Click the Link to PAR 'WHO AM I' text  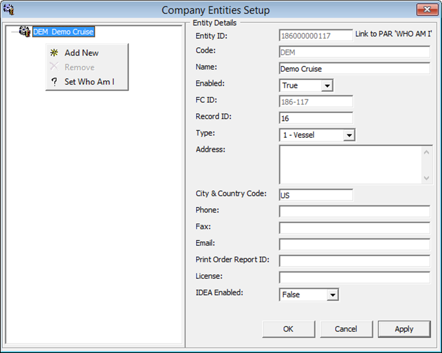click(393, 34)
